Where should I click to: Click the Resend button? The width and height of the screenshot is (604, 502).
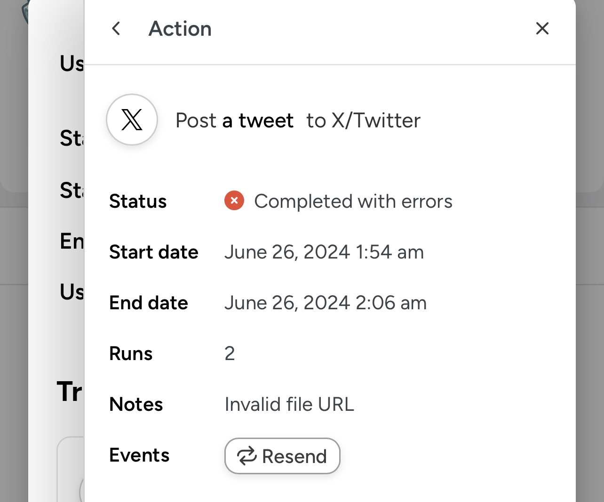point(282,456)
